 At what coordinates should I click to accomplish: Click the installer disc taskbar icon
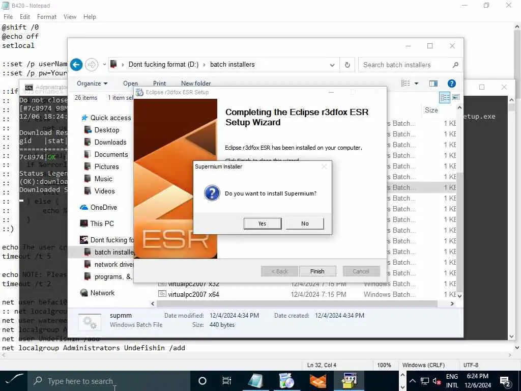pyautogui.click(x=286, y=381)
